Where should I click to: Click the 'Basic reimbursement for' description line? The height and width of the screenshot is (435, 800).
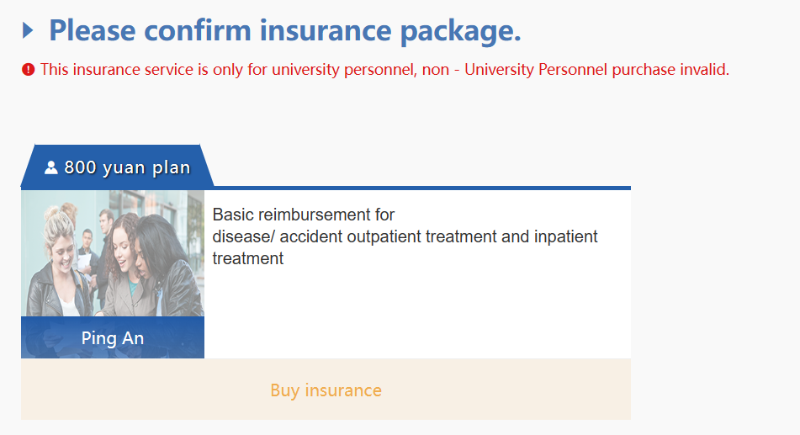click(x=304, y=215)
